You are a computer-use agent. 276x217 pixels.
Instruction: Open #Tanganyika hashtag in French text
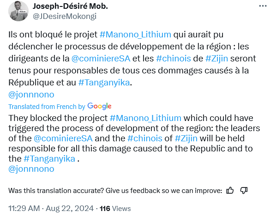pyautogui.click(x=104, y=83)
